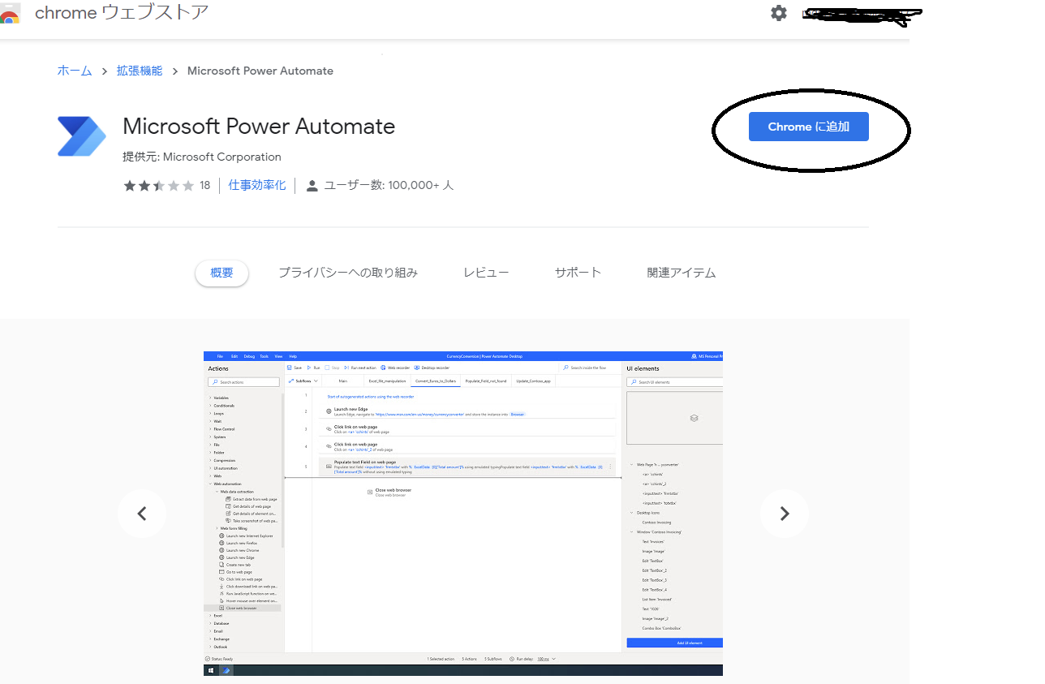Switch to プライバシーへの取り組み tab
This screenshot has width=1045, height=684.
(x=347, y=273)
